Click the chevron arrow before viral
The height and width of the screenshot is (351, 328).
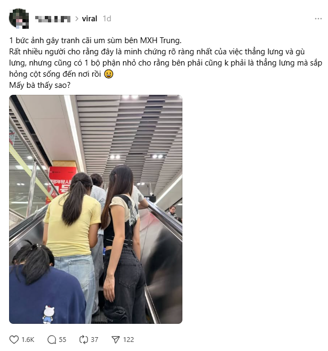coord(77,19)
